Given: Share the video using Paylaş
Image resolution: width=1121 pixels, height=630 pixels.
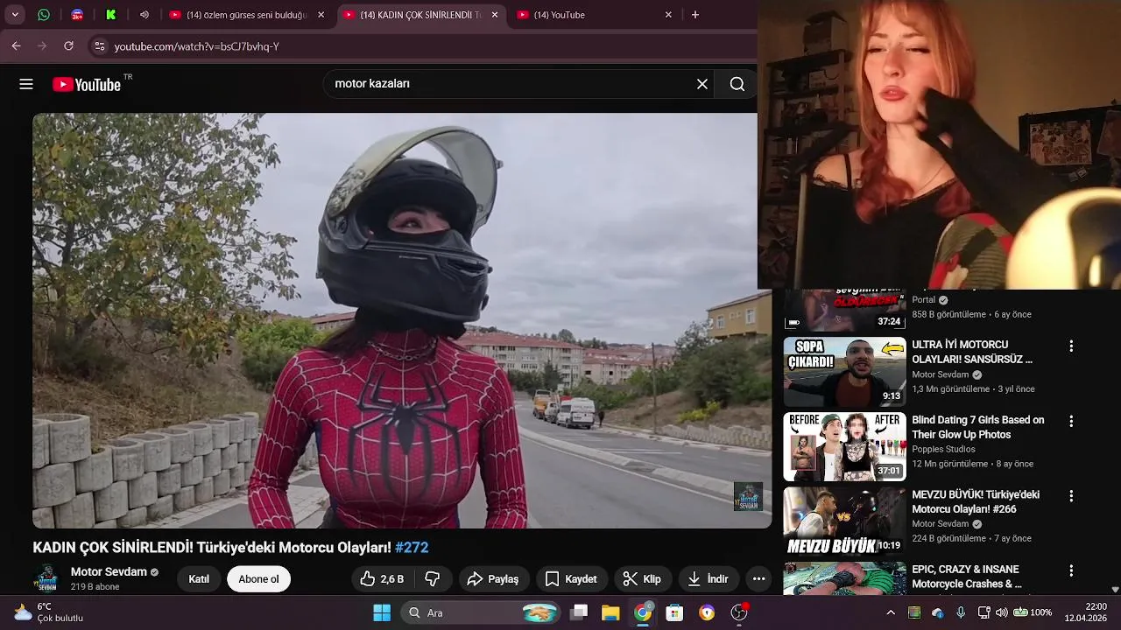Looking at the screenshot, I should point(493,579).
